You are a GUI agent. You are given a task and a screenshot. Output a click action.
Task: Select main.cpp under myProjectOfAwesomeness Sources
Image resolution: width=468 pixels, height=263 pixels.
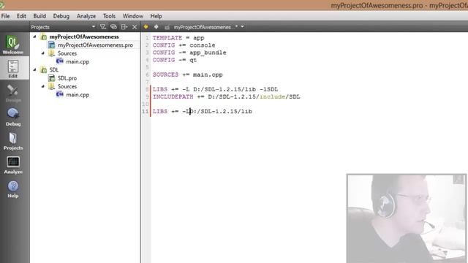coord(78,61)
